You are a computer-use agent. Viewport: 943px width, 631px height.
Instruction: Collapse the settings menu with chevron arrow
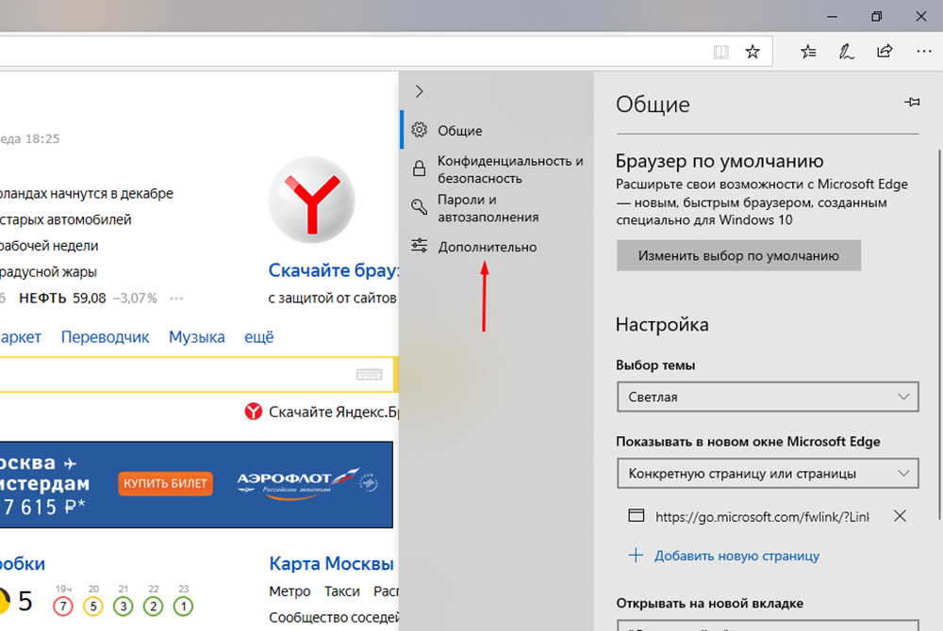(420, 91)
